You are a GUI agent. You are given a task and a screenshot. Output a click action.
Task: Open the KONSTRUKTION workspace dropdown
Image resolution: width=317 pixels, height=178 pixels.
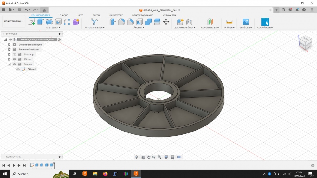(x=14, y=21)
